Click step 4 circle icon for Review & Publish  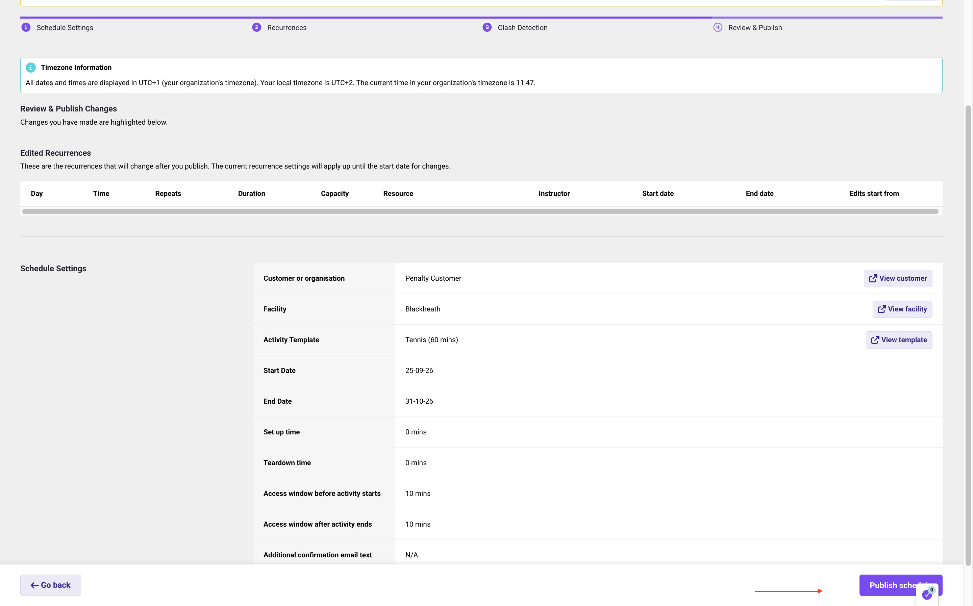click(x=718, y=27)
